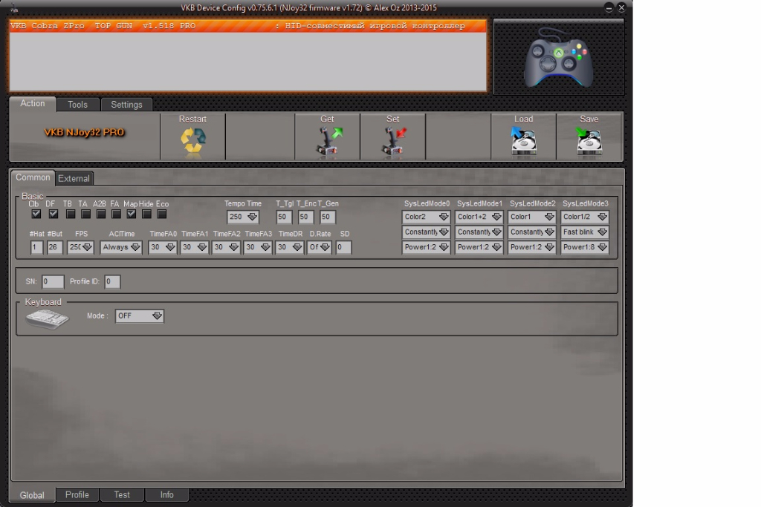
Task: Open the Tempo Time dropdown
Action: 243,217
